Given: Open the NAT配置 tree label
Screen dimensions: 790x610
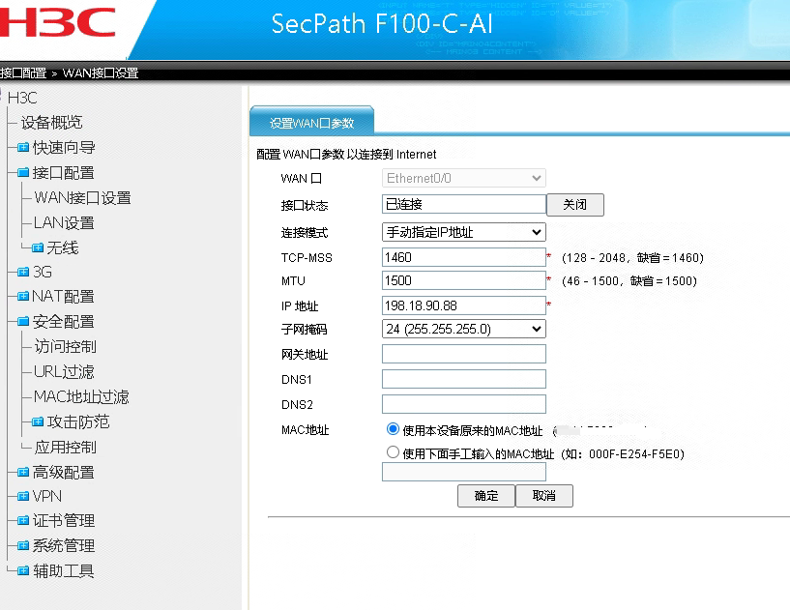Looking at the screenshot, I should [63, 296].
